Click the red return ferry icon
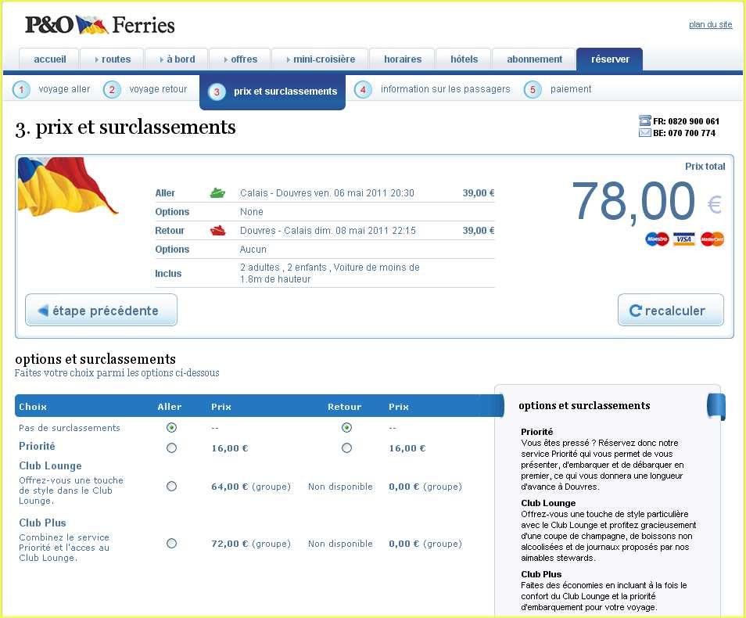Viewport: 746px width, 618px height. click(217, 231)
